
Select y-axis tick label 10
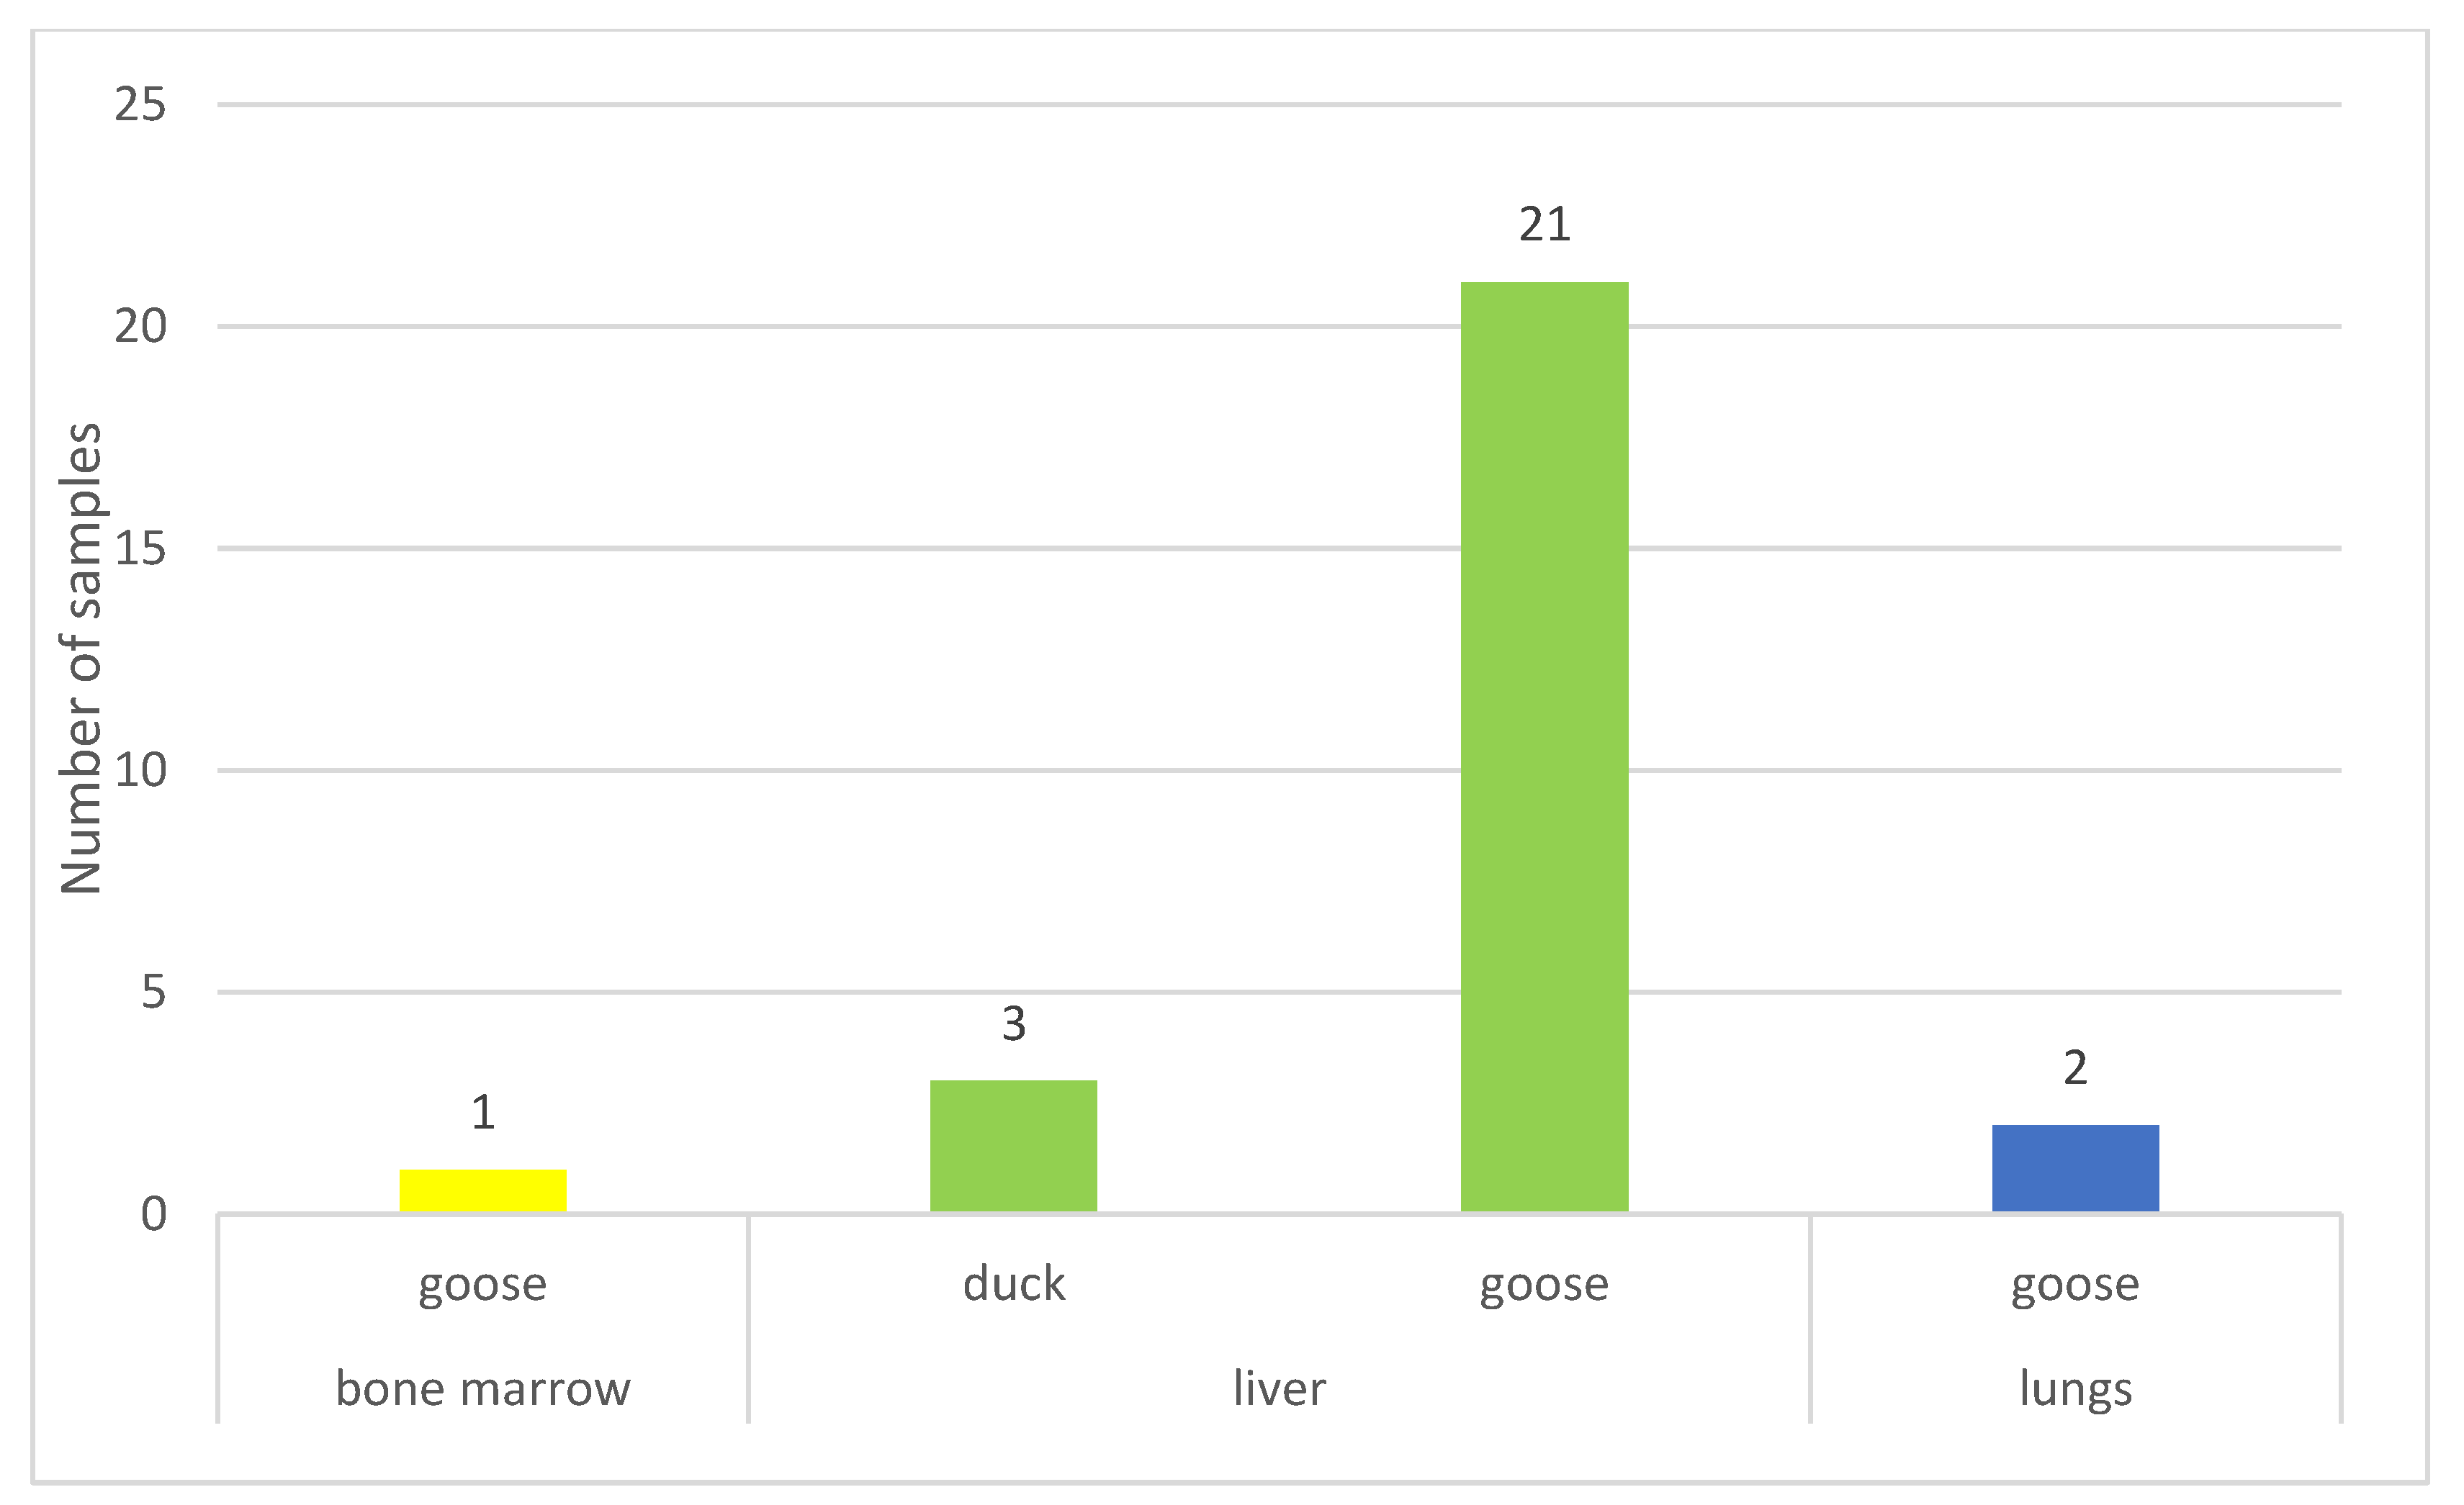pyautogui.click(x=140, y=770)
